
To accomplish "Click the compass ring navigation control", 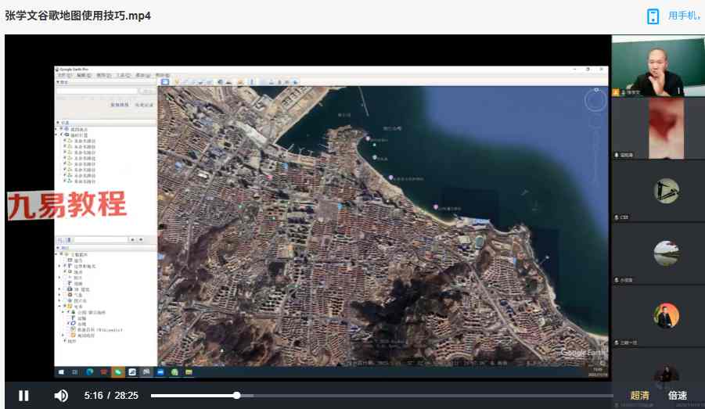I will [595, 99].
